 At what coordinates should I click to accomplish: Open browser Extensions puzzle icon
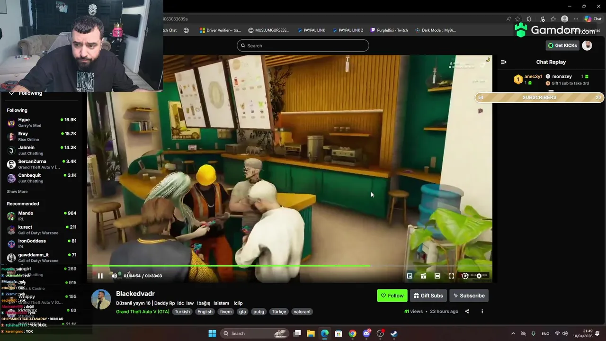pos(529,19)
